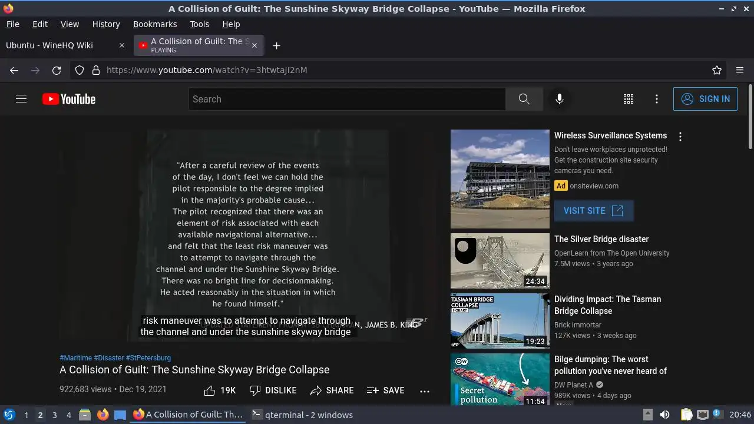Open the panel clock showing 20:46
The image size is (754, 424).
740,415
